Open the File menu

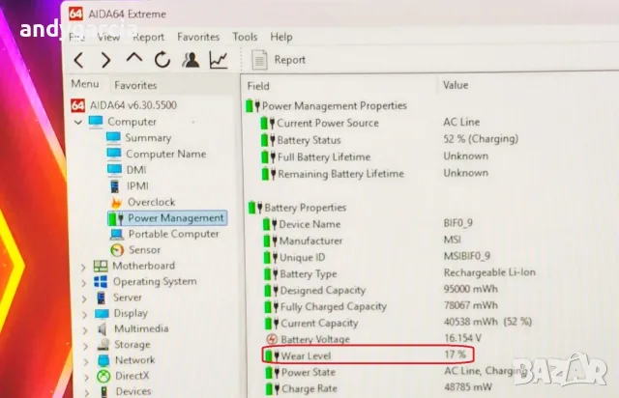coord(76,37)
